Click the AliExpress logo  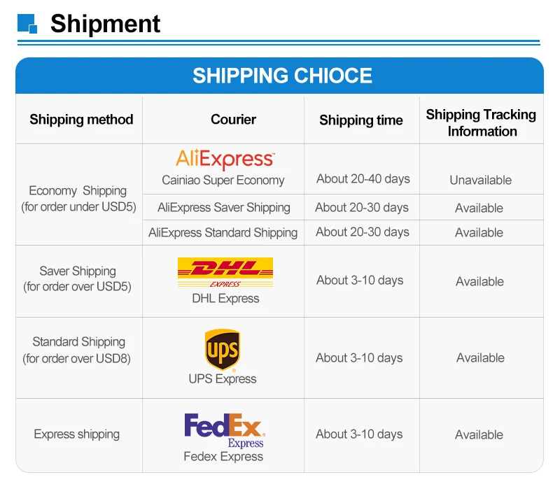tap(225, 160)
